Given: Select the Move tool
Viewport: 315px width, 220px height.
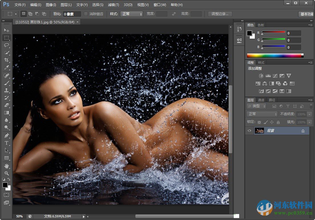Looking at the screenshot, I should [7, 30].
